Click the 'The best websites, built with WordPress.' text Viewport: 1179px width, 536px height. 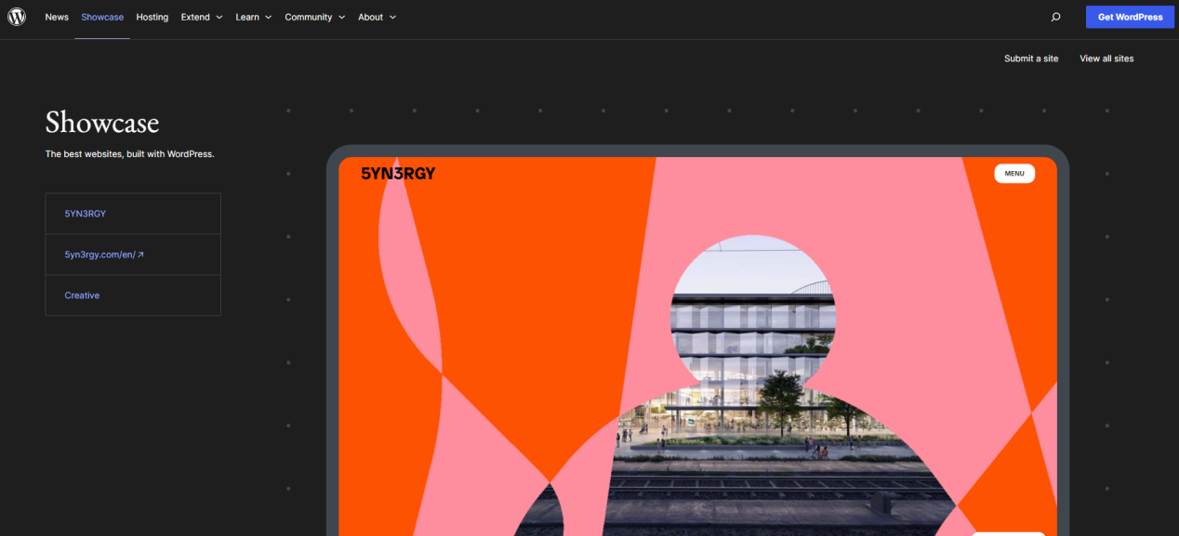pyautogui.click(x=130, y=154)
